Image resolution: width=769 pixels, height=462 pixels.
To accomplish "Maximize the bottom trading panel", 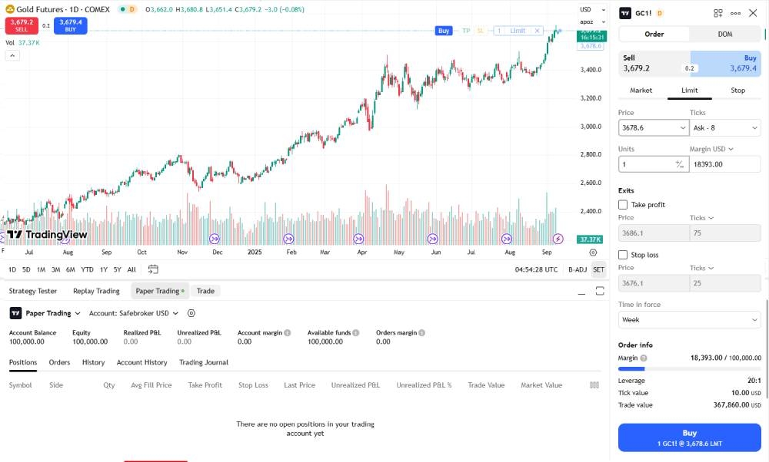I will point(600,291).
